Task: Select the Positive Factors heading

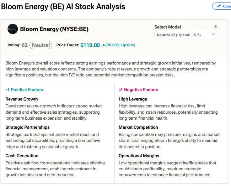Action: [27, 90]
